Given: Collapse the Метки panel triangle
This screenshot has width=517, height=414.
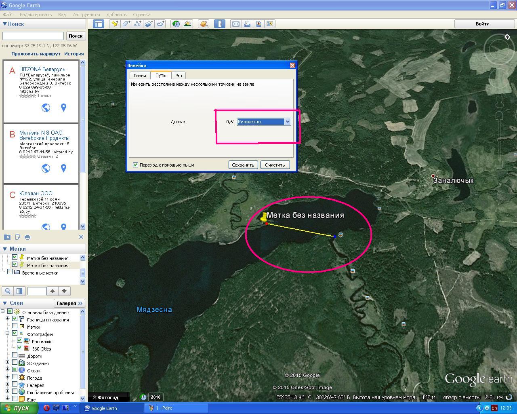Looking at the screenshot, I should [5, 249].
